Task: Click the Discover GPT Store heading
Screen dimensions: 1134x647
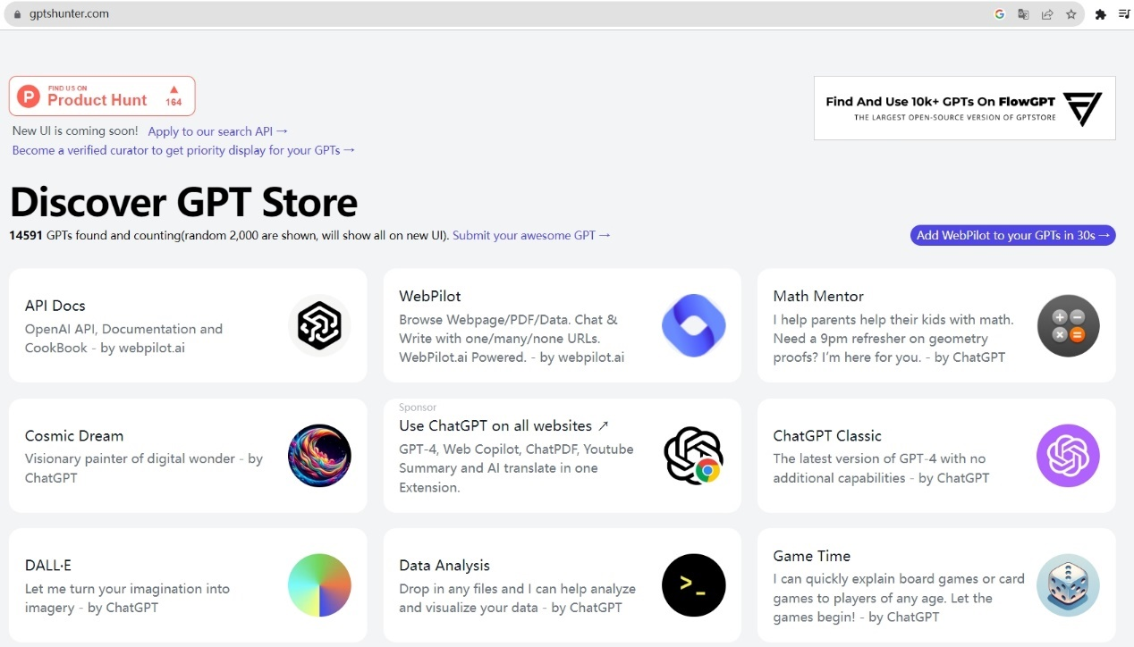Action: pyautogui.click(x=183, y=202)
